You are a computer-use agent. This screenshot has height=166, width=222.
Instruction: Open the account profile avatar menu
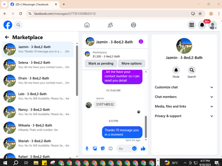coord(213,25)
